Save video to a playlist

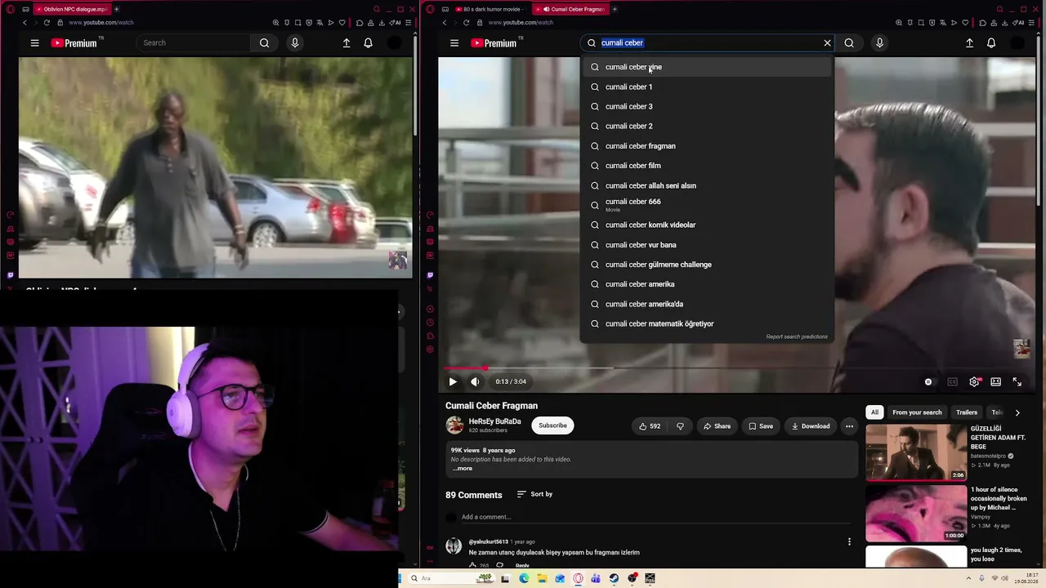760,426
